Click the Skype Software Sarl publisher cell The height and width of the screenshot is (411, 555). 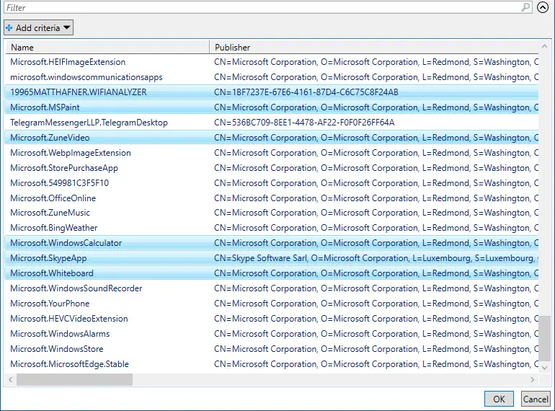pyautogui.click(x=376, y=258)
